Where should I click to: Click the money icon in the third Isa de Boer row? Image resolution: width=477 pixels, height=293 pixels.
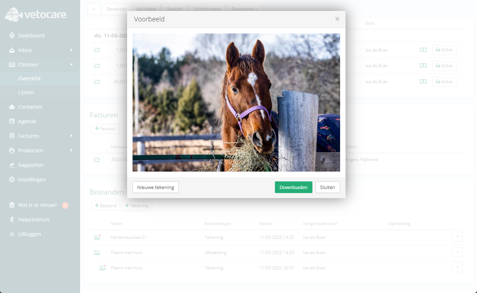point(423,82)
